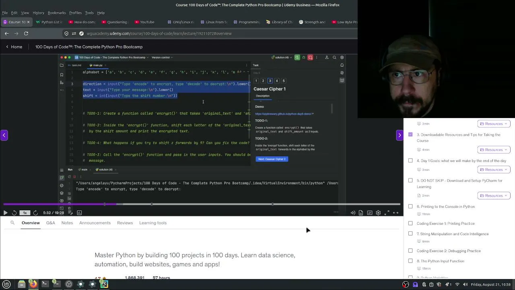Go to the next lecture arrow
The image size is (515, 290).
(400, 135)
